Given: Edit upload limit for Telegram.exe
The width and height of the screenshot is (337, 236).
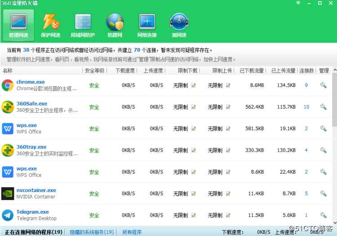Looking at the screenshot, I should tap(228, 215).
